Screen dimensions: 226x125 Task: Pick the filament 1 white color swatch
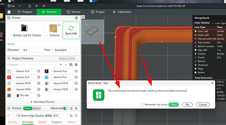[x=9, y=71]
